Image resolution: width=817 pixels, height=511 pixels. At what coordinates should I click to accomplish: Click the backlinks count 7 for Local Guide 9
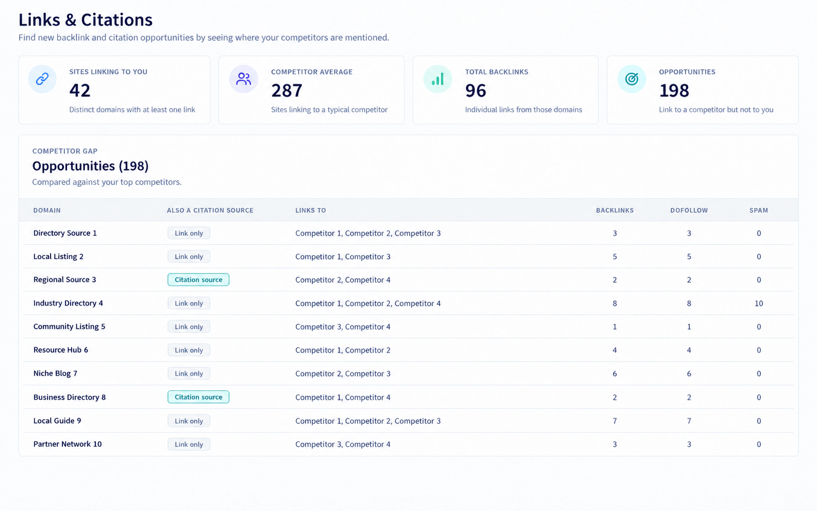pos(615,421)
